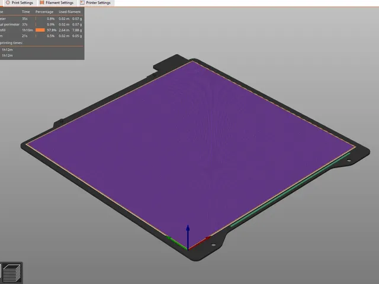Select the 37s time value
Viewport: 379px width, 284px height.
tap(25, 24)
